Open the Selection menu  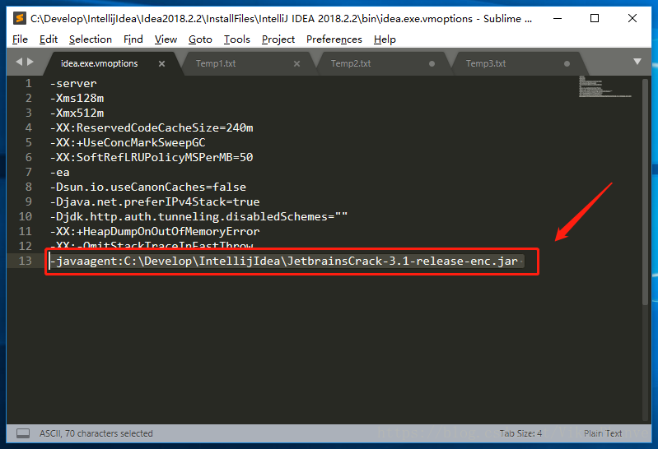coord(91,39)
